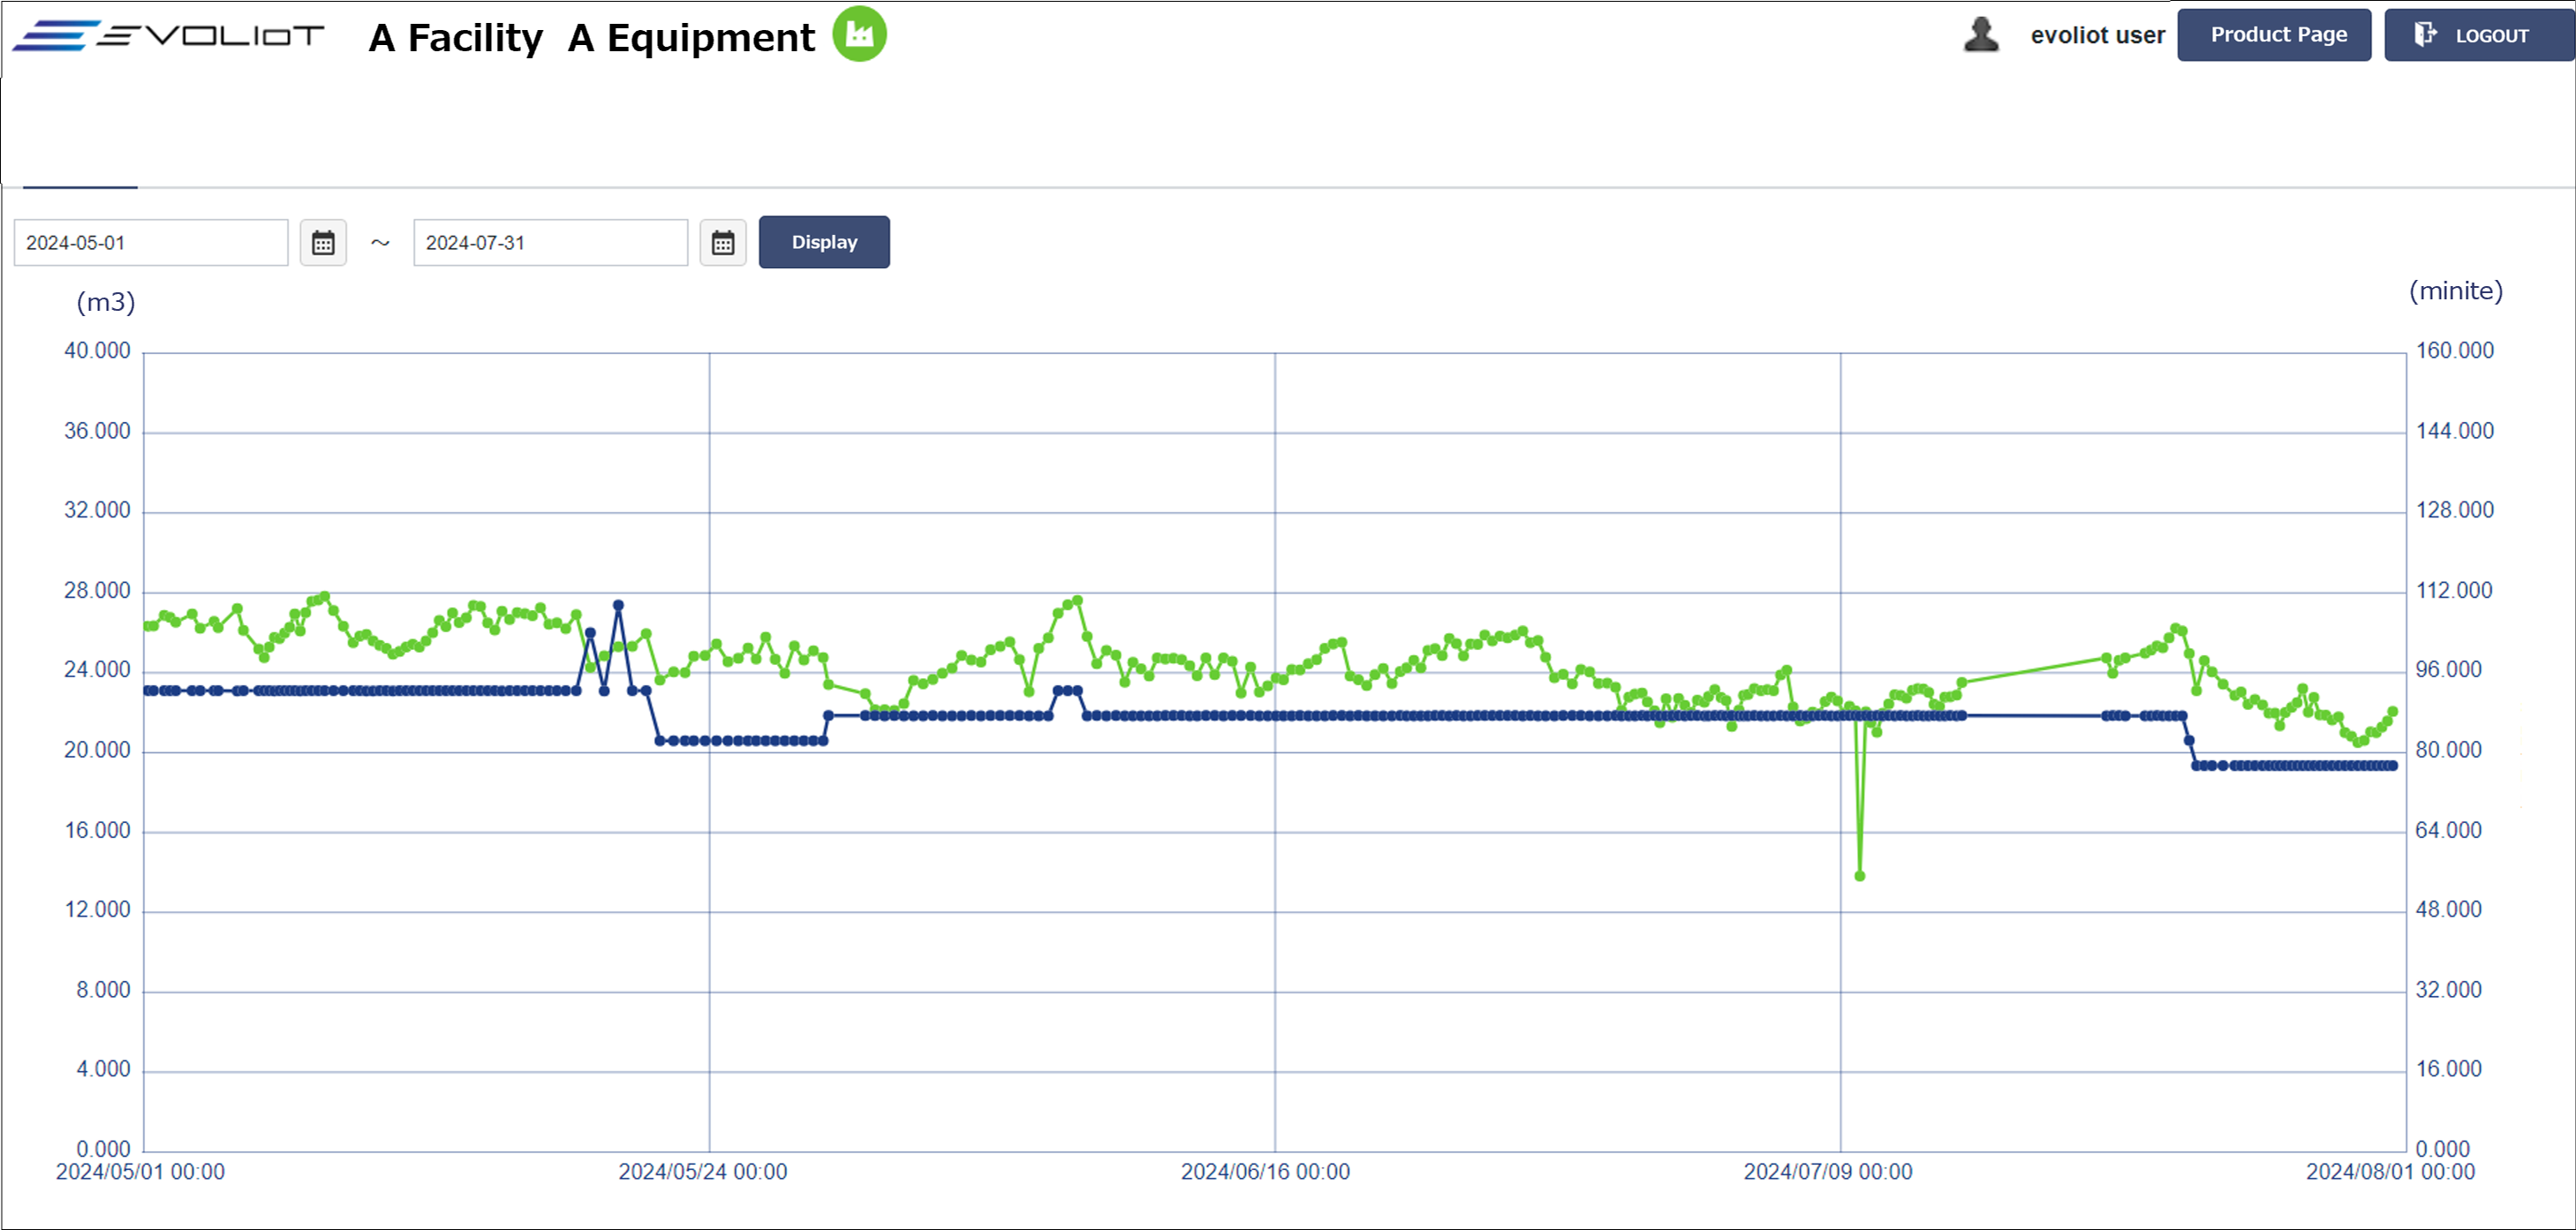Click the EVOLIOT logo
This screenshot has height=1230, width=2576.
(168, 36)
